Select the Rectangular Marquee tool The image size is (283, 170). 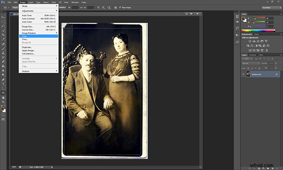tap(3, 22)
